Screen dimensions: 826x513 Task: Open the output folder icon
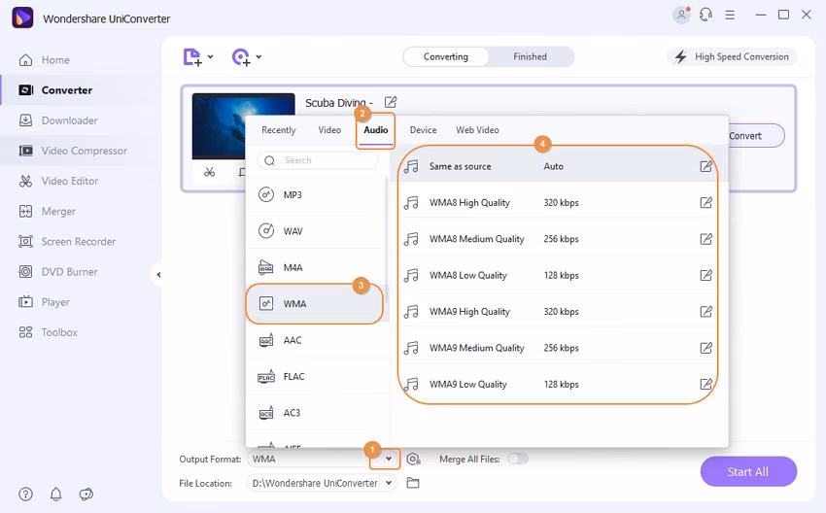pos(413,483)
